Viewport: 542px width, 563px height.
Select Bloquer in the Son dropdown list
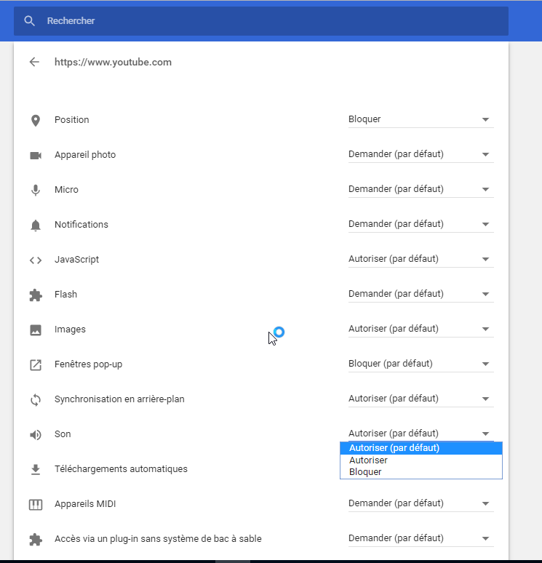coord(365,472)
